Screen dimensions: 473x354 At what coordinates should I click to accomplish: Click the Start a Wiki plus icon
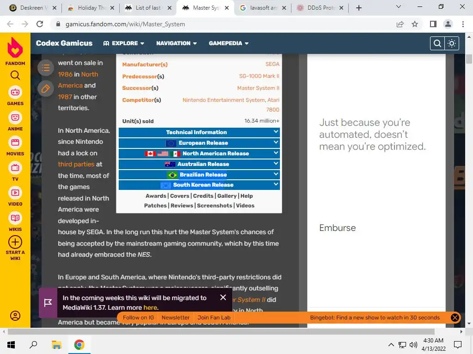[x=15, y=242]
